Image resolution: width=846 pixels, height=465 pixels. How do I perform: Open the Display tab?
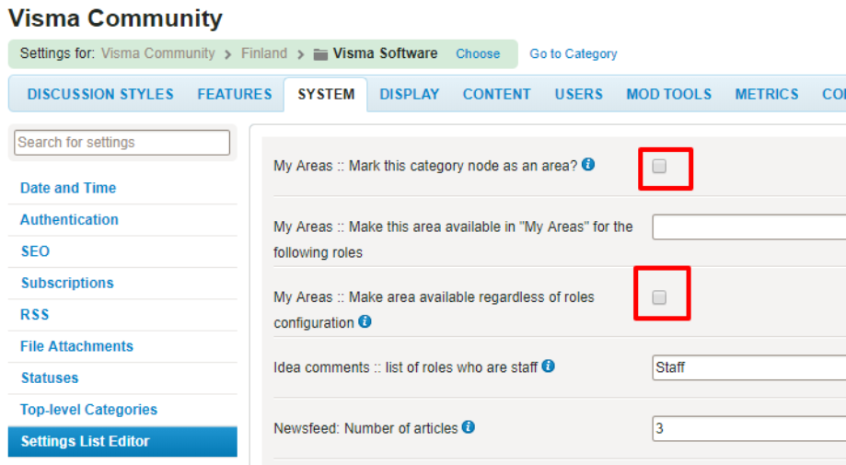pos(410,95)
